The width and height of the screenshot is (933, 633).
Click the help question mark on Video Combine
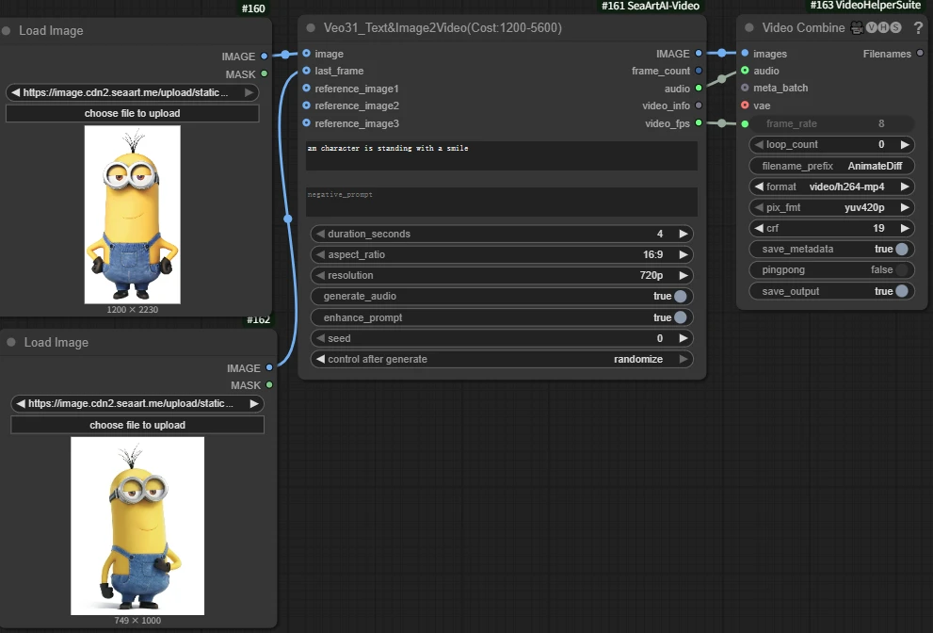pyautogui.click(x=918, y=28)
